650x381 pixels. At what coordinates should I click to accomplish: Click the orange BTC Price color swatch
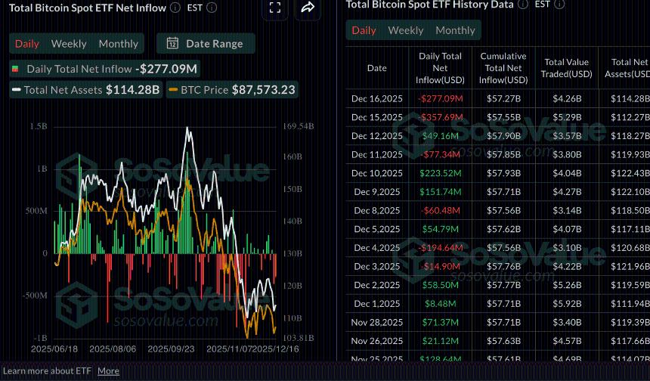tap(173, 90)
